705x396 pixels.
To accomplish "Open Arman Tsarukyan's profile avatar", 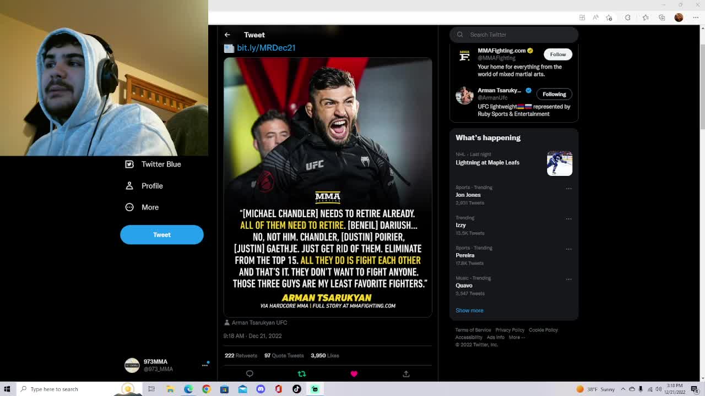I will pyautogui.click(x=464, y=96).
